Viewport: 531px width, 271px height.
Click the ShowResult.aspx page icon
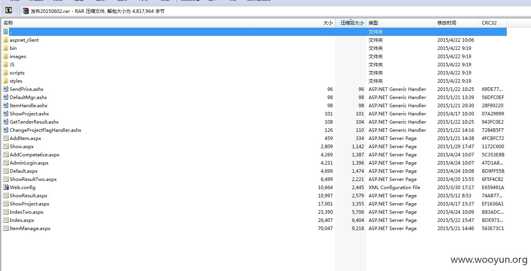(5, 195)
